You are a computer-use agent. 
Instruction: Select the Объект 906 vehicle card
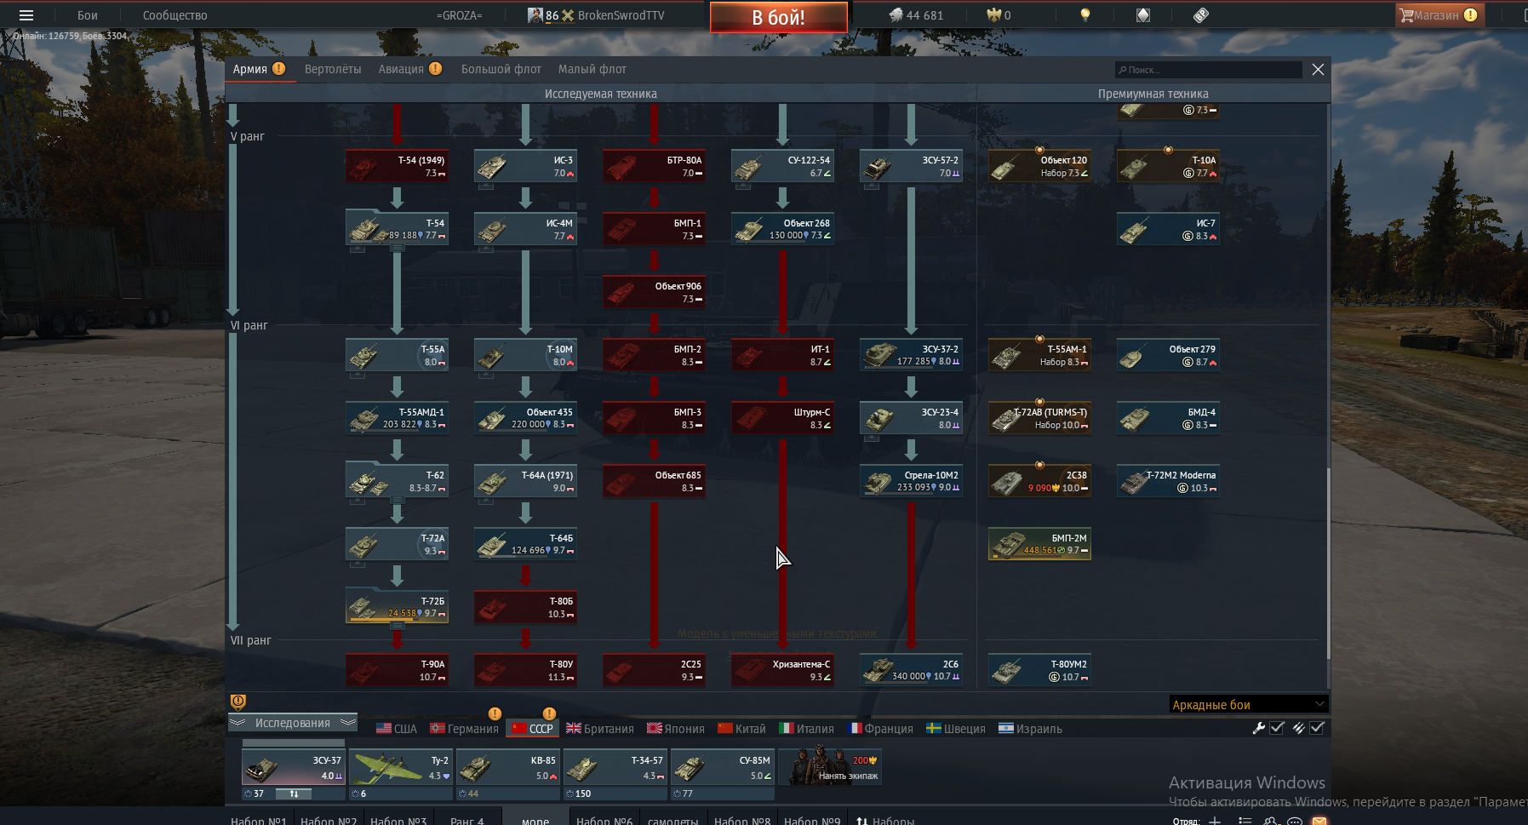pyautogui.click(x=654, y=292)
